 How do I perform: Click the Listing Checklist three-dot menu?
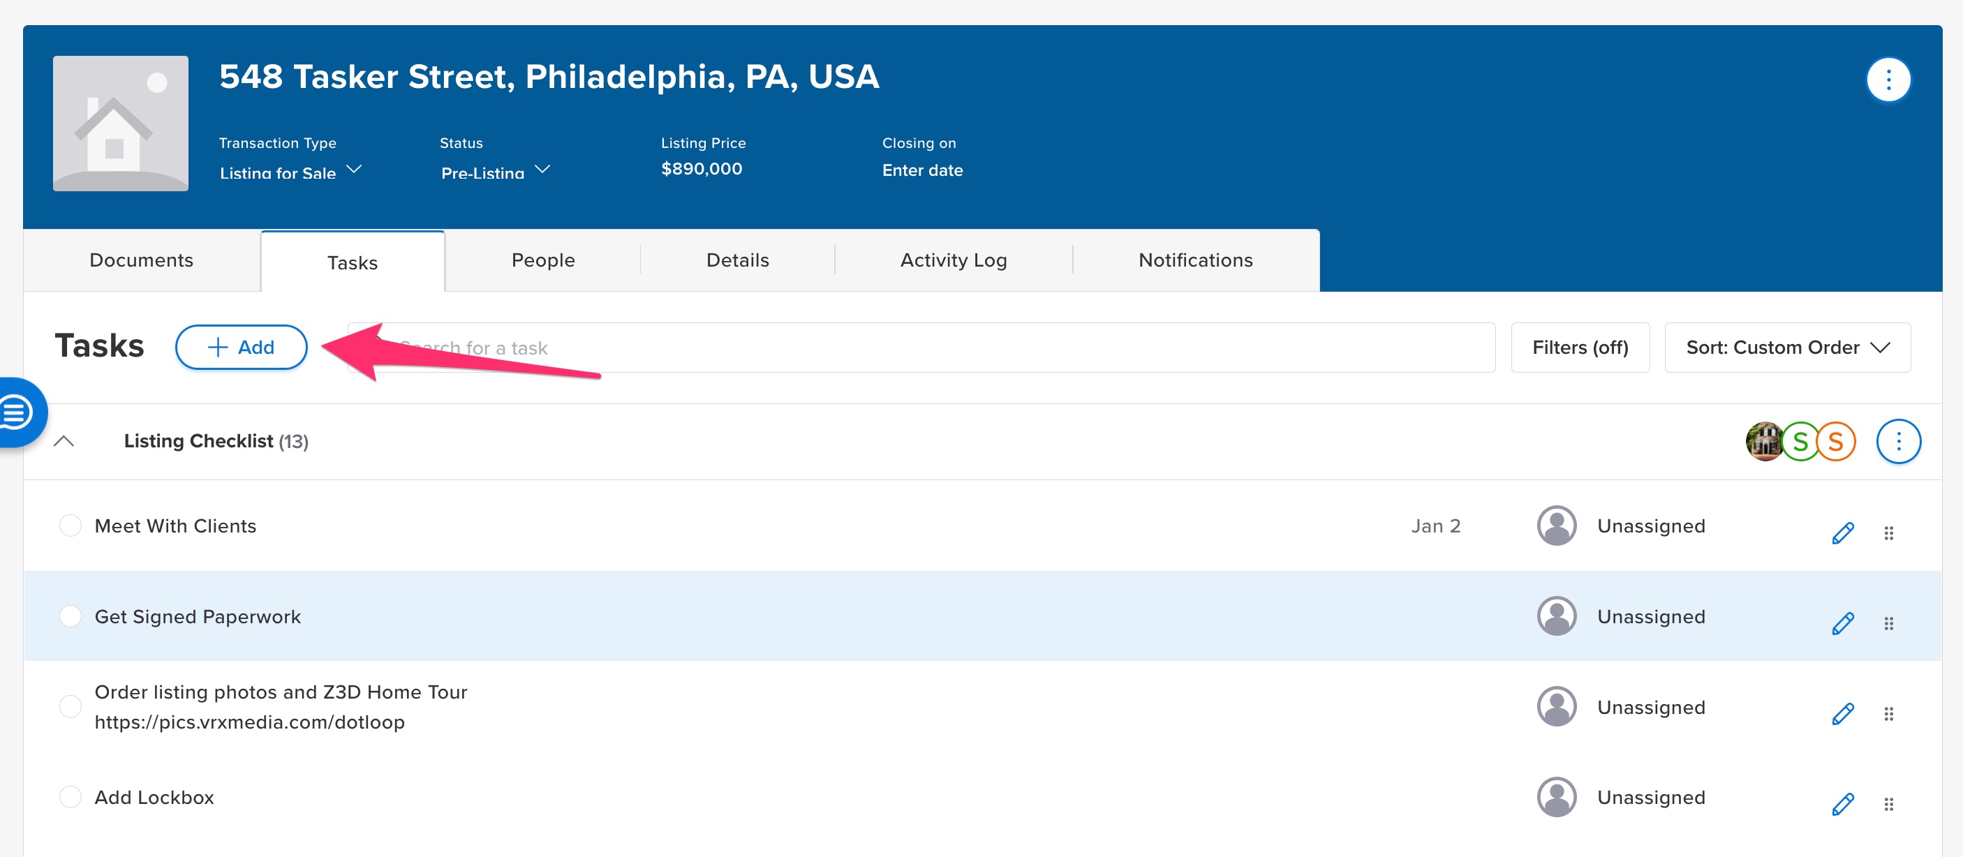(x=1897, y=441)
